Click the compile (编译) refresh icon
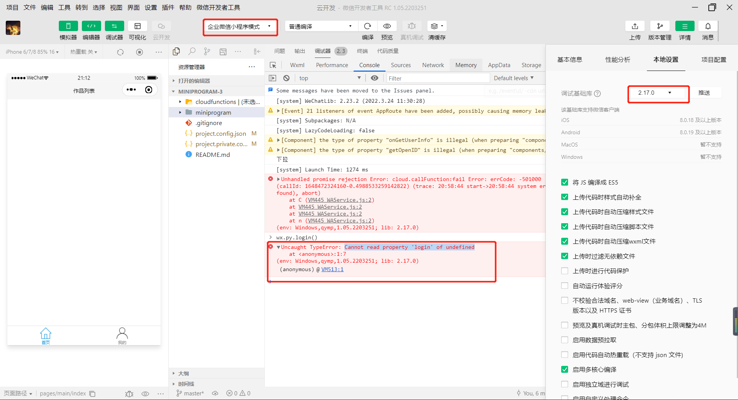Screen dimensions: 738x400 coord(368,26)
